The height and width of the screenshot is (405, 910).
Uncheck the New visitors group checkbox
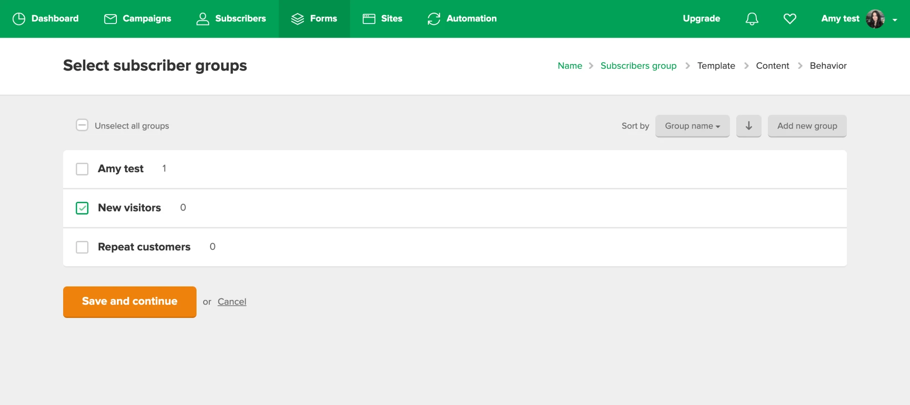[x=82, y=208]
